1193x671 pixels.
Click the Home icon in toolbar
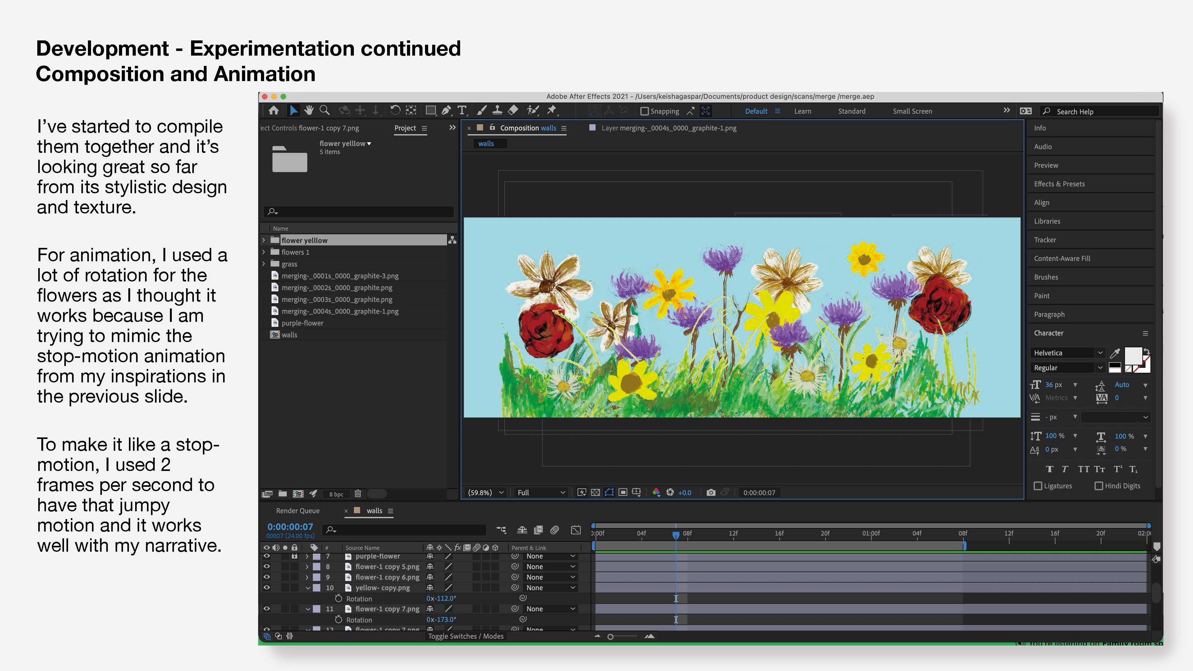point(274,110)
